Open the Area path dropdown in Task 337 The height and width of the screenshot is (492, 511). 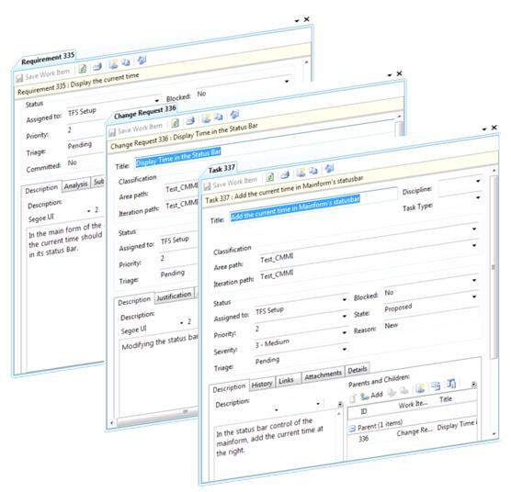474,229
